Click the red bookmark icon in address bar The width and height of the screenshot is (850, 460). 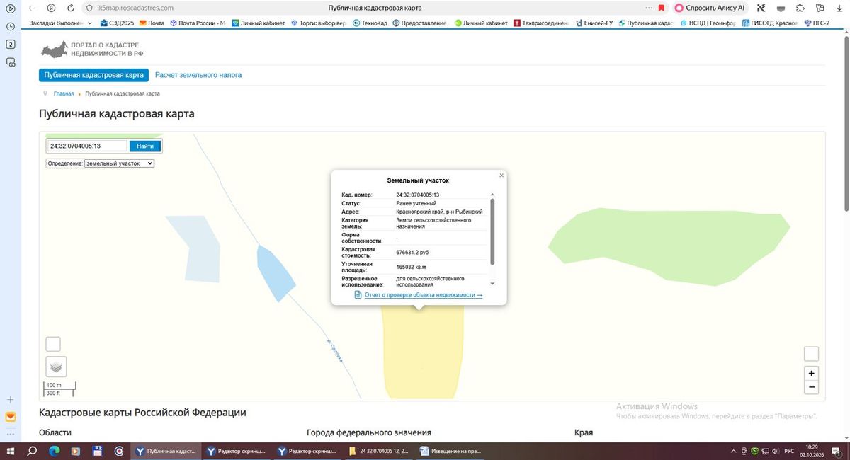point(662,8)
